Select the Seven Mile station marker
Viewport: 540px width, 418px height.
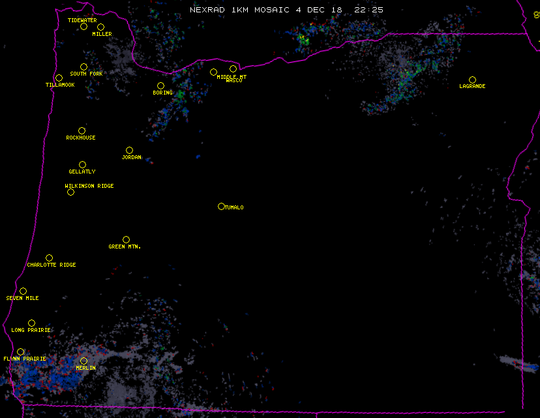point(23,291)
